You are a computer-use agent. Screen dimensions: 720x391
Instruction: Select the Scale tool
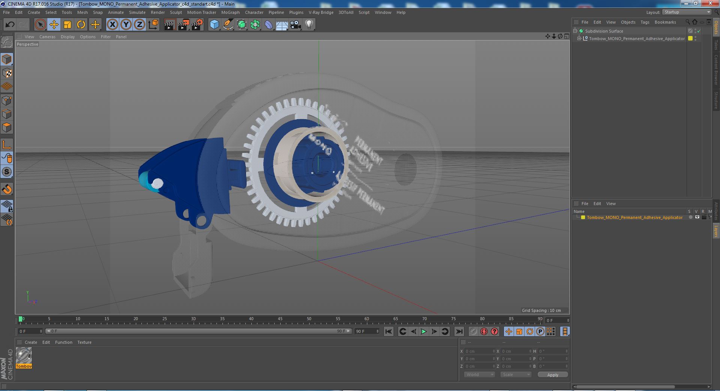[x=67, y=25]
